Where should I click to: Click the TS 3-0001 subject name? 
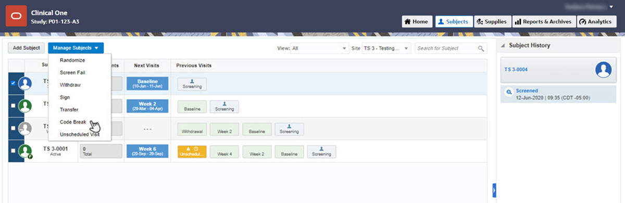click(x=56, y=149)
